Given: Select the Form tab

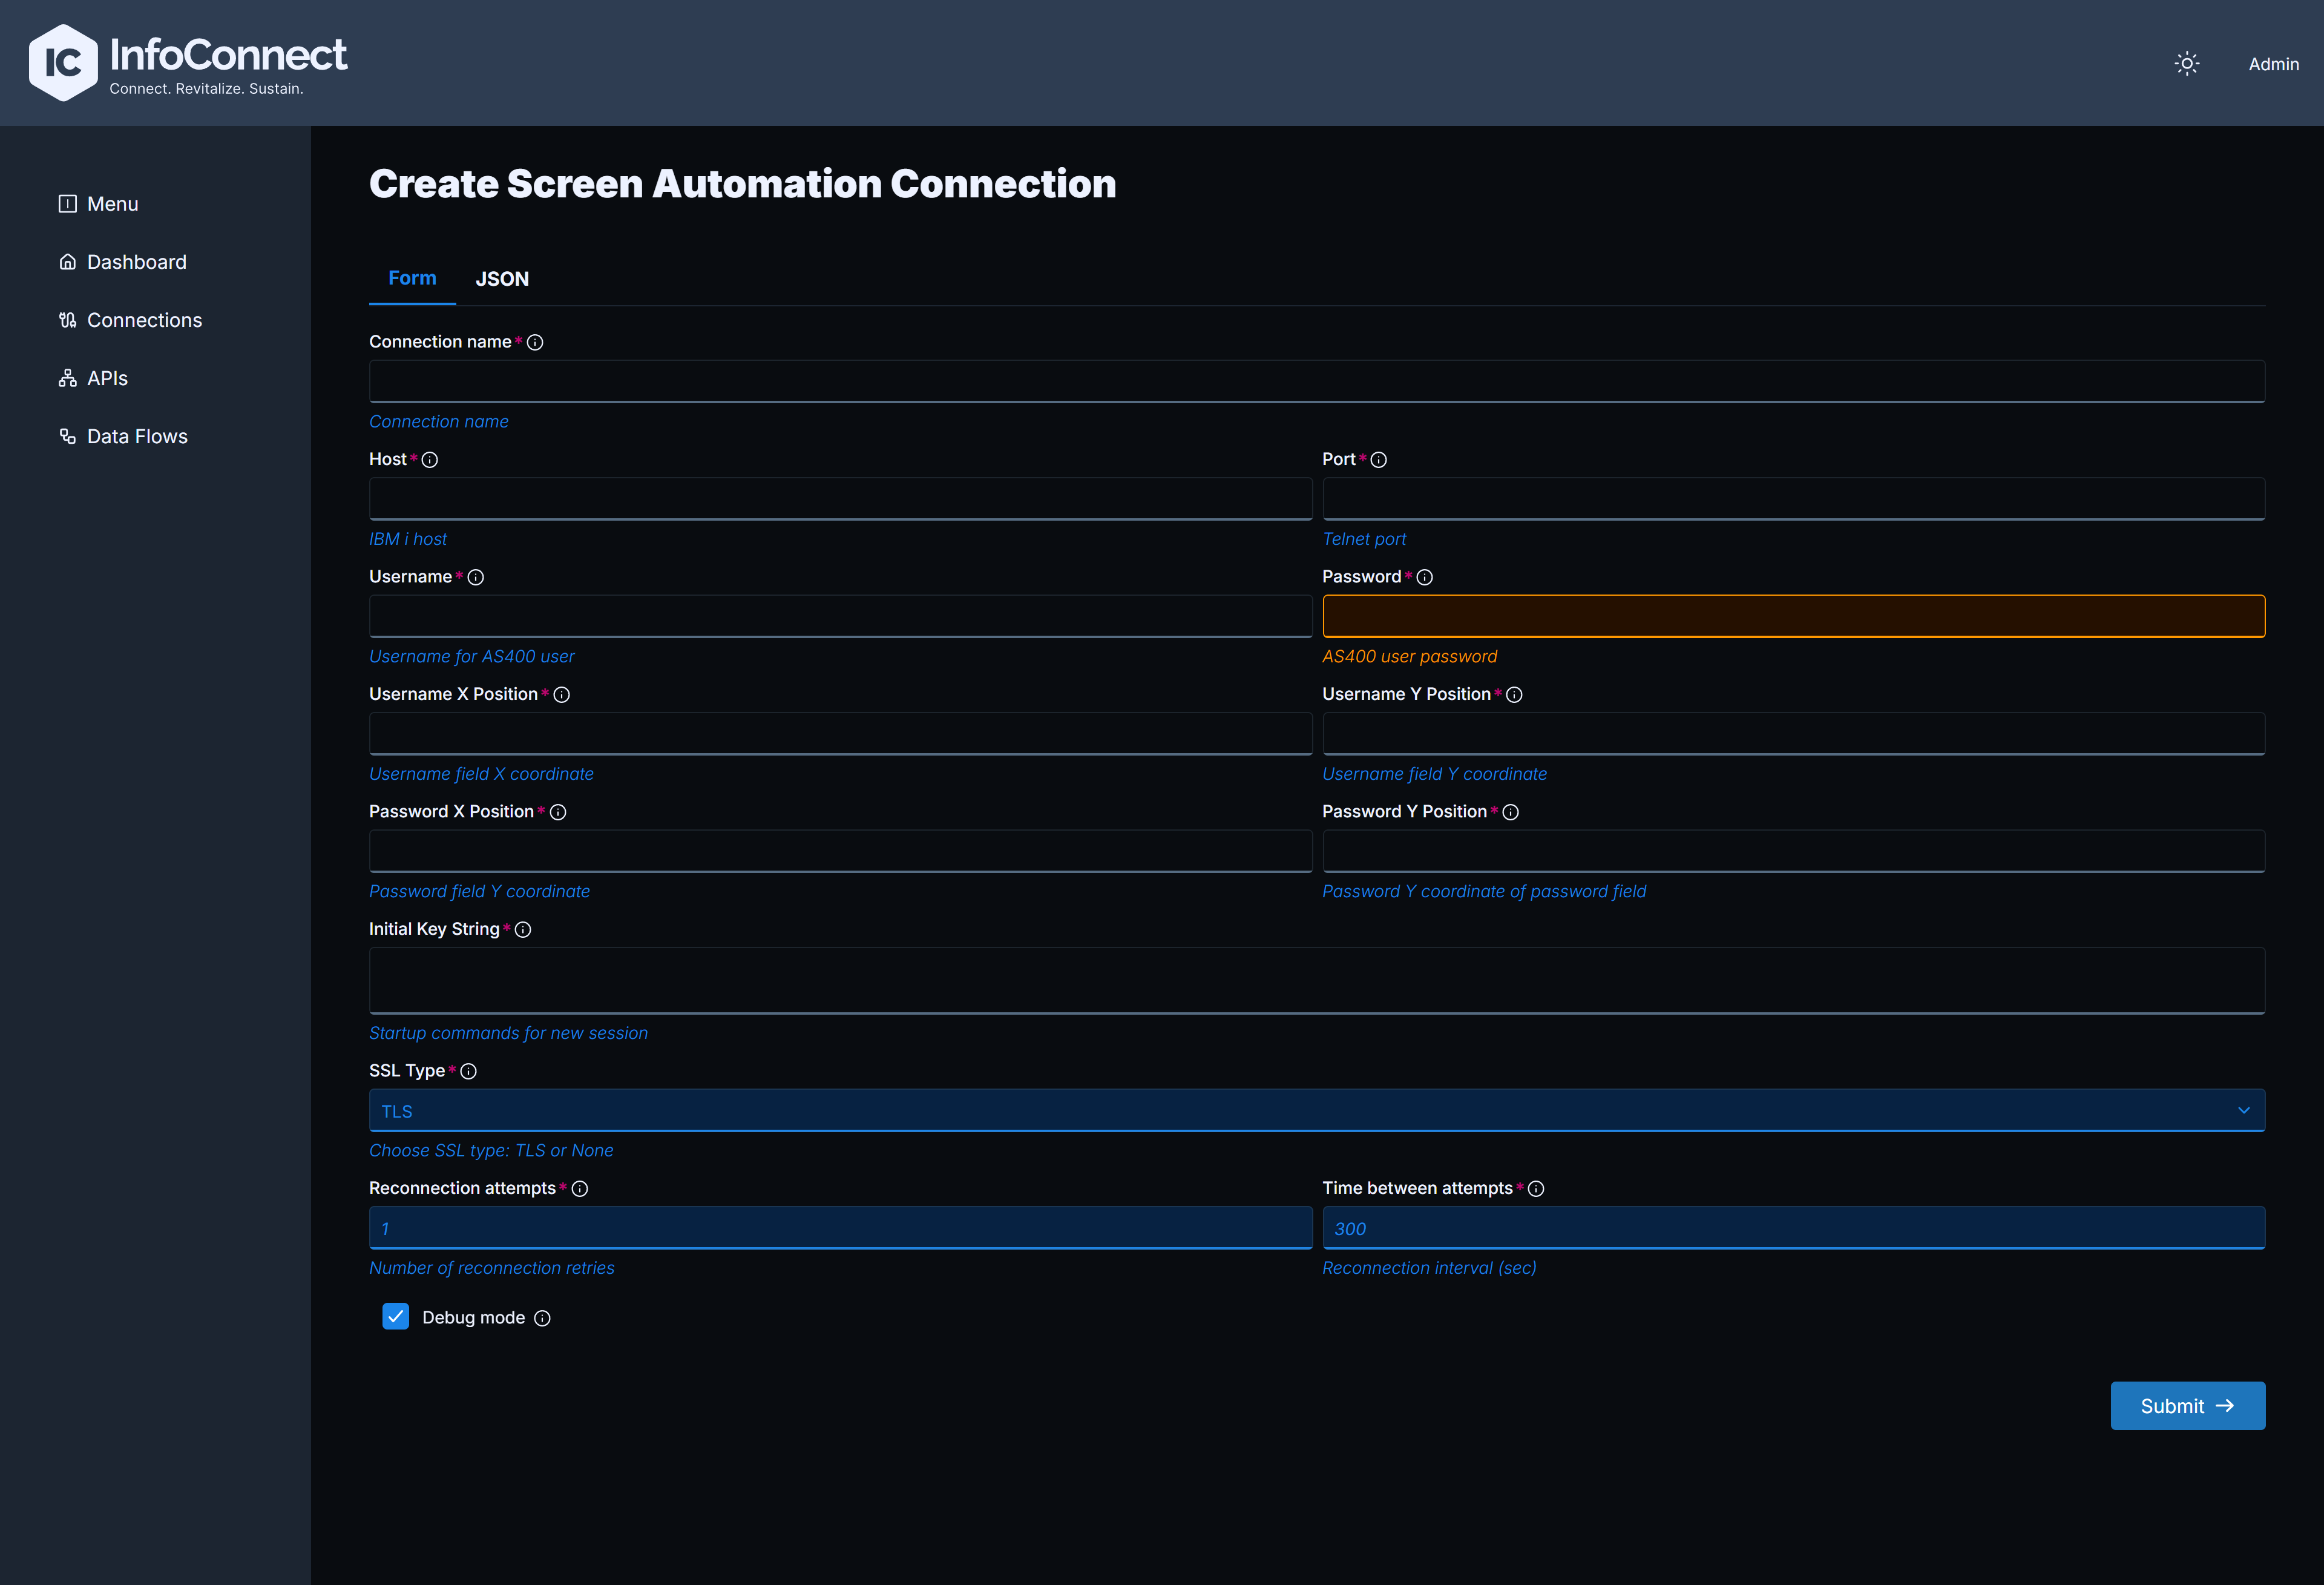Looking at the screenshot, I should (412, 278).
